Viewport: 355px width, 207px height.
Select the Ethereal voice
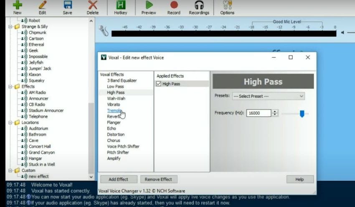coord(36,45)
